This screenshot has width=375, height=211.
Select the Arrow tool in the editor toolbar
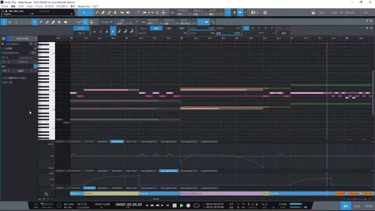[x=35, y=22]
